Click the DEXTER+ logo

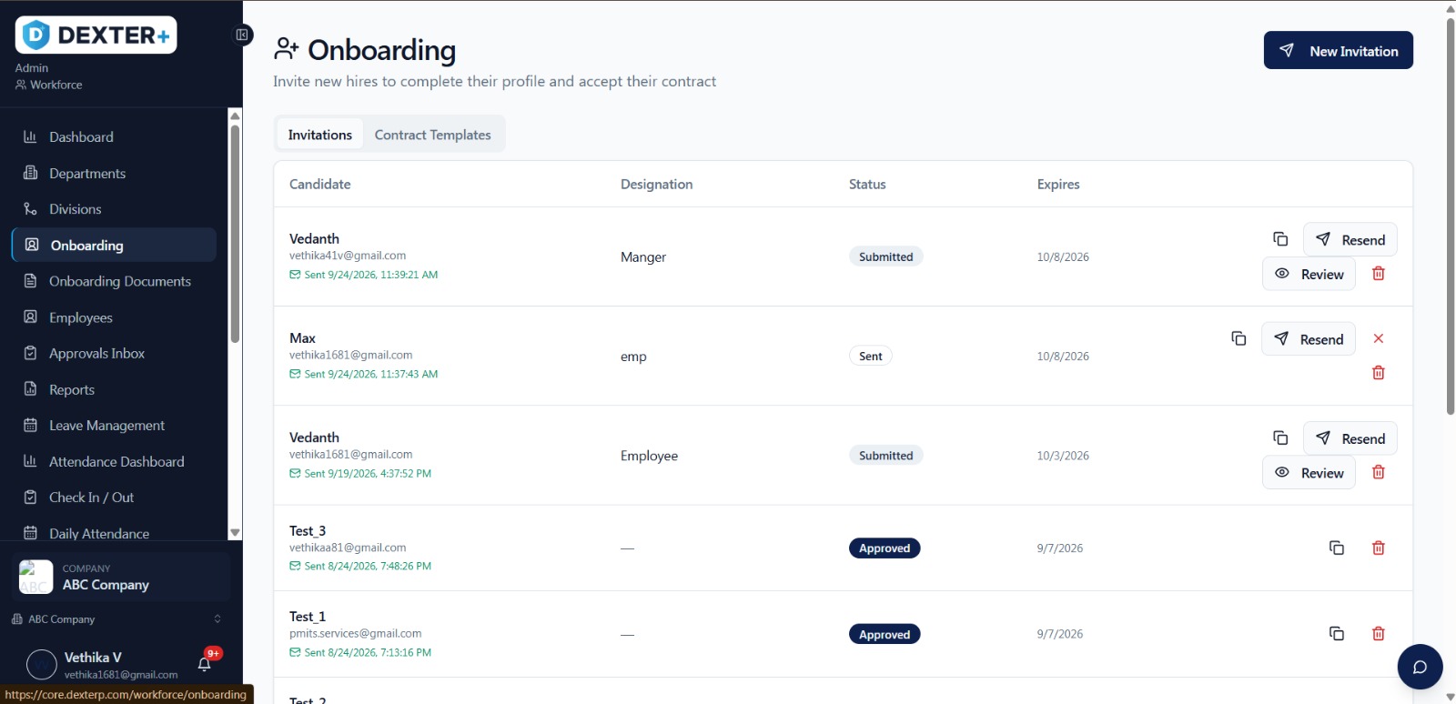point(96,35)
